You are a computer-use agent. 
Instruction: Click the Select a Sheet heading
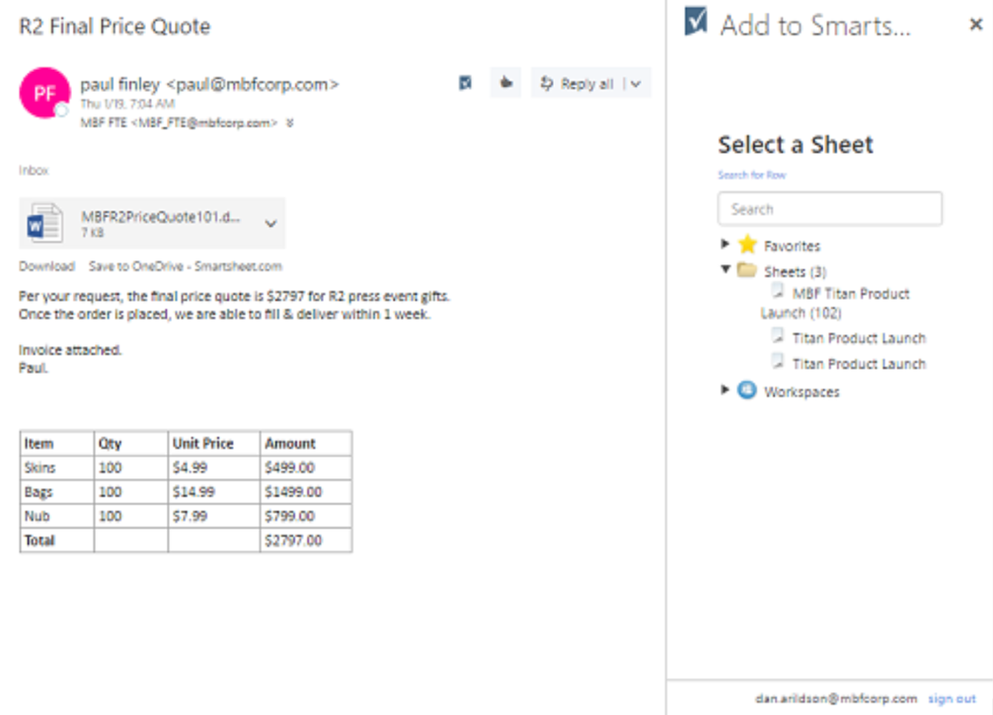[796, 145]
